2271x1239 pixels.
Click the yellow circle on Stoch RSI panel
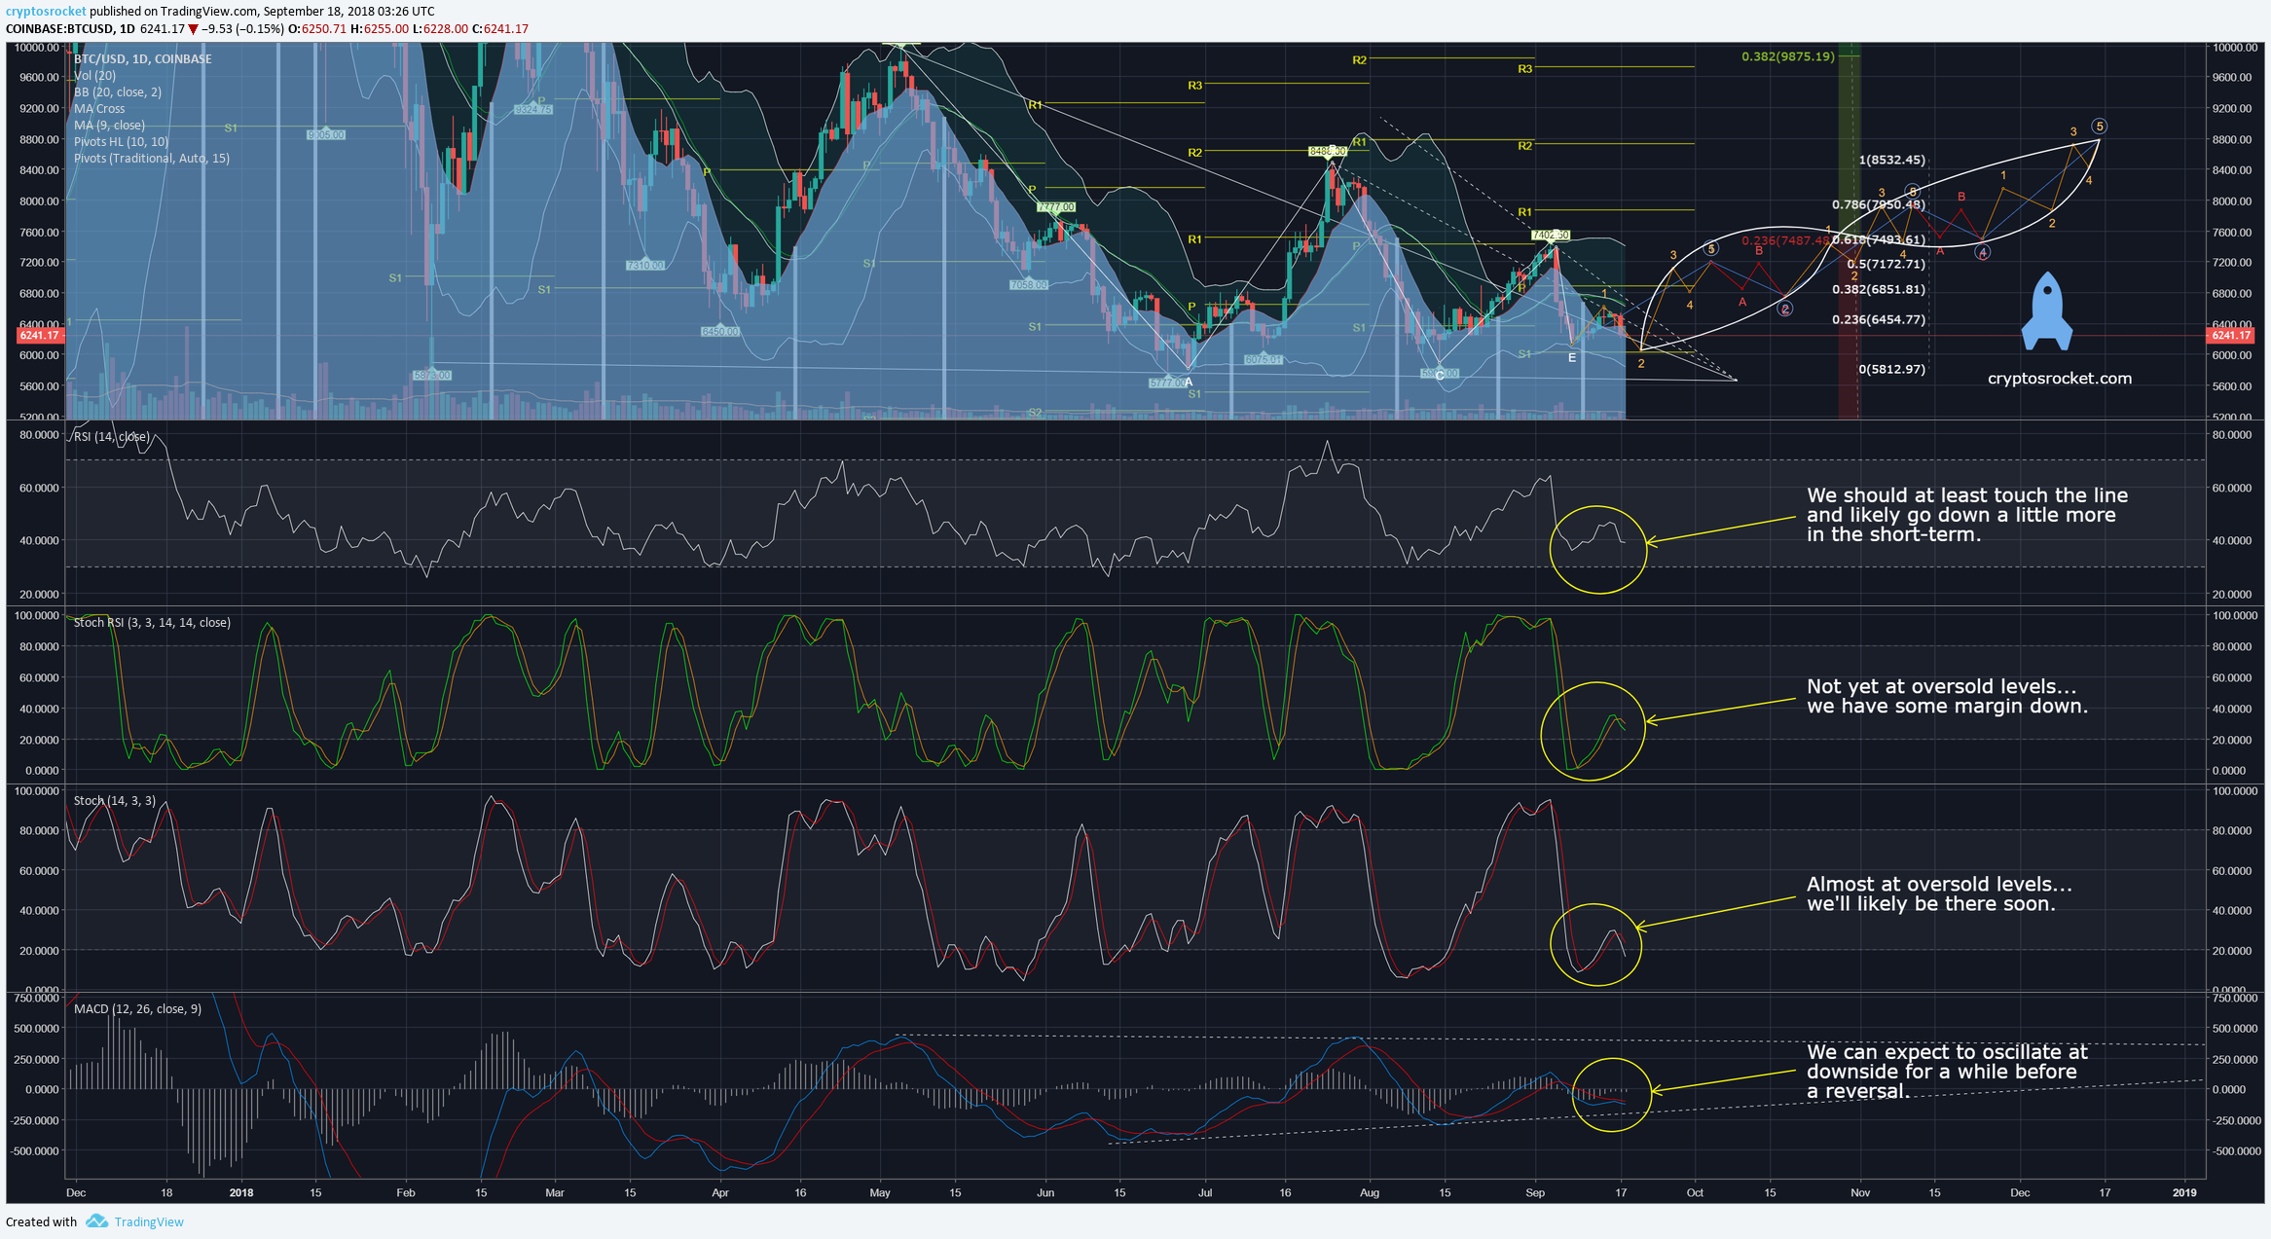click(1593, 731)
